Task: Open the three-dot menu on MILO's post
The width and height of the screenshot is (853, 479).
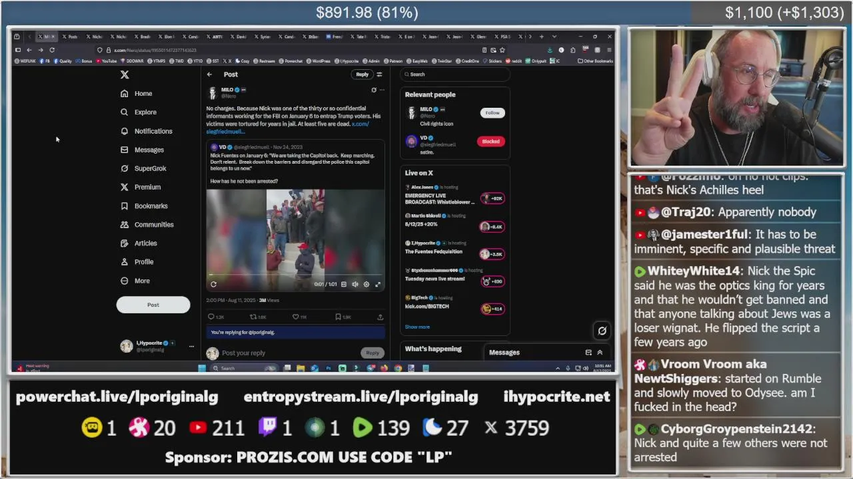Action: [382, 90]
